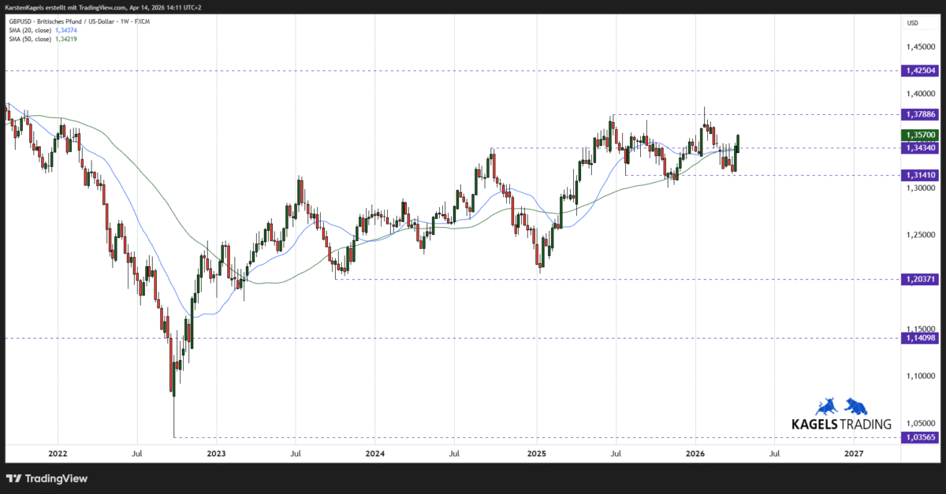Viewport: 946px width, 494px height.
Task: Click the support level label 1,03565
Action: (x=921, y=436)
